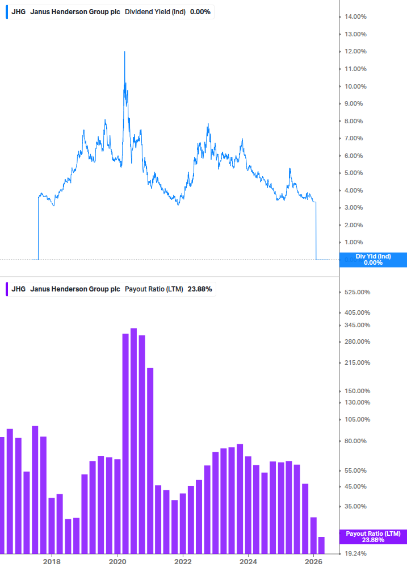
Task: Click the 5.00% tick on dividend yield axis
Action: 354,173
